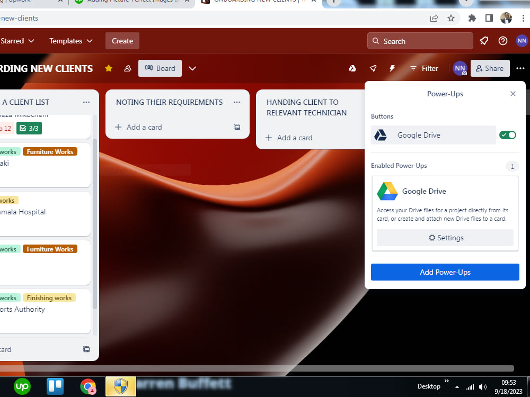The height and width of the screenshot is (397, 530).
Task: Open Google Drive power-up Settings
Action: (x=445, y=238)
